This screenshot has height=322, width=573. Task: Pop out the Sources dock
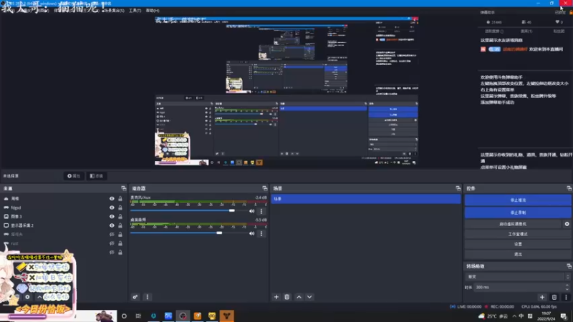(x=123, y=188)
